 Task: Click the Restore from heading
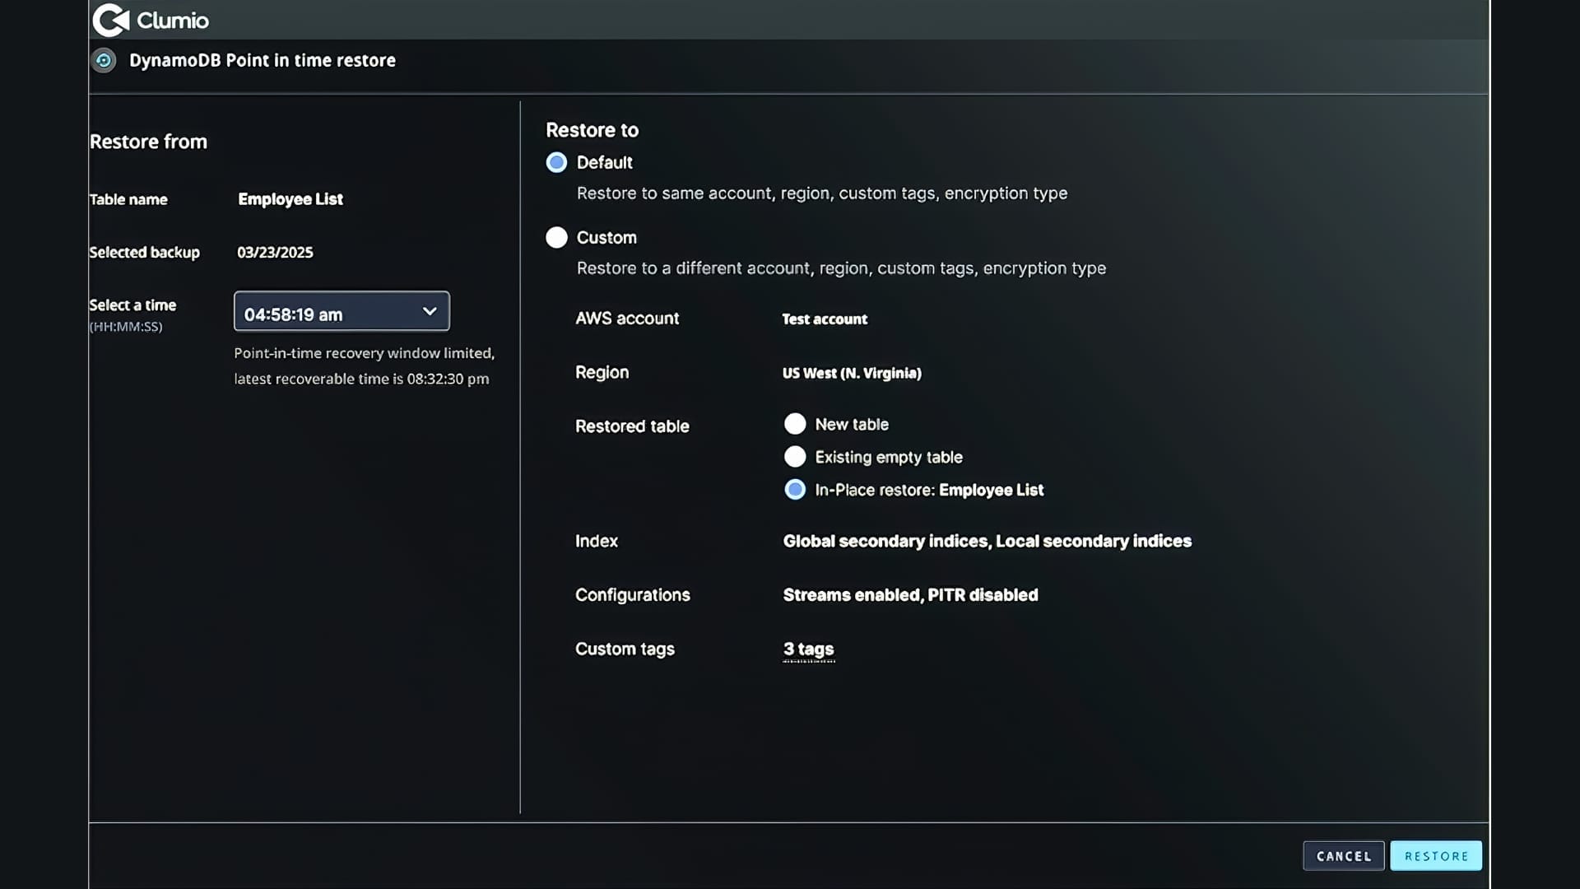pyautogui.click(x=148, y=142)
